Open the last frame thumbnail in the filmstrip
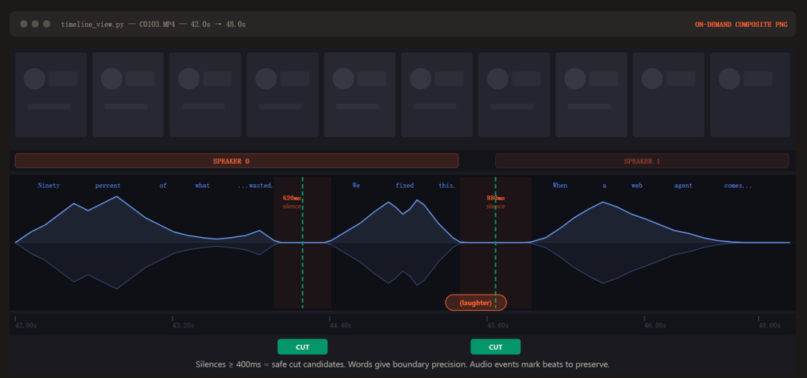 click(750, 95)
